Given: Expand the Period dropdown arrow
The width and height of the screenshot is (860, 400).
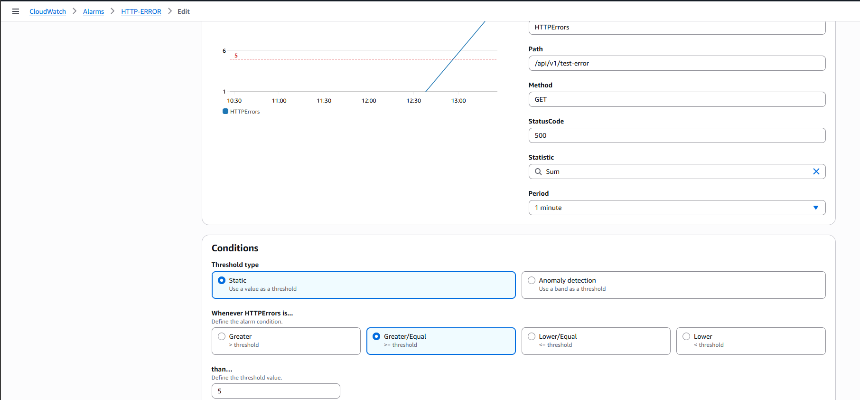Looking at the screenshot, I should click(815, 208).
